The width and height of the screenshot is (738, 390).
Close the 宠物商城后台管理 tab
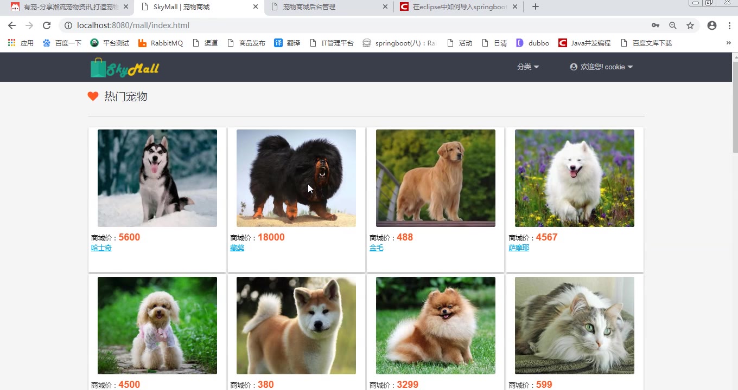[385, 7]
